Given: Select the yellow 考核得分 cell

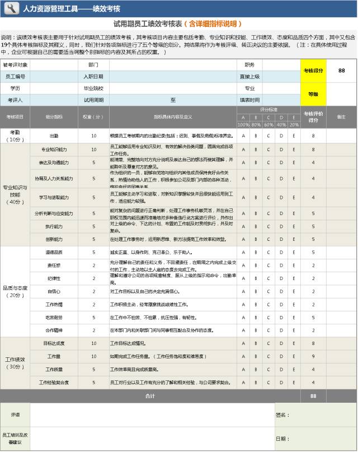Looking at the screenshot, I should click(x=313, y=71).
